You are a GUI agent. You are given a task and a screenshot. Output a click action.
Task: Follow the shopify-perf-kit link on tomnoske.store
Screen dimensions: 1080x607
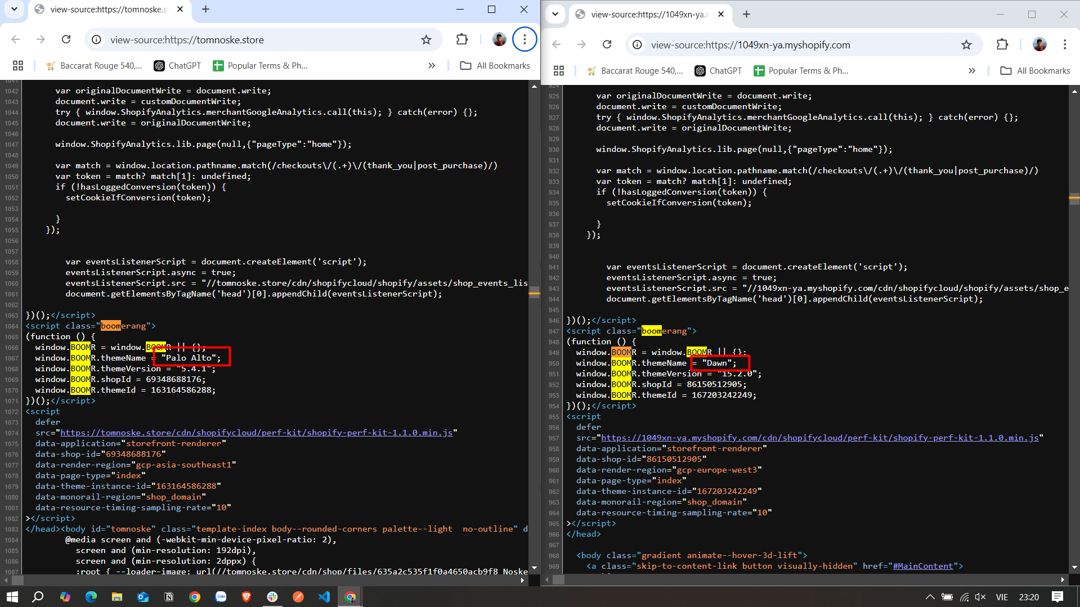pyautogui.click(x=256, y=433)
